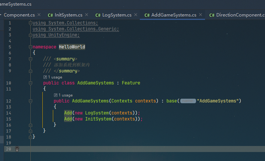This screenshot has width=265, height=161.
Task: Click the Contexts type in constructor
Action: click(122, 101)
